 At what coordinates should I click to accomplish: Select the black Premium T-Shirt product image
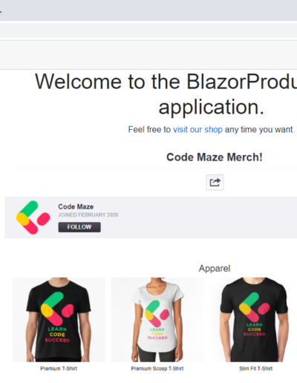click(x=59, y=320)
